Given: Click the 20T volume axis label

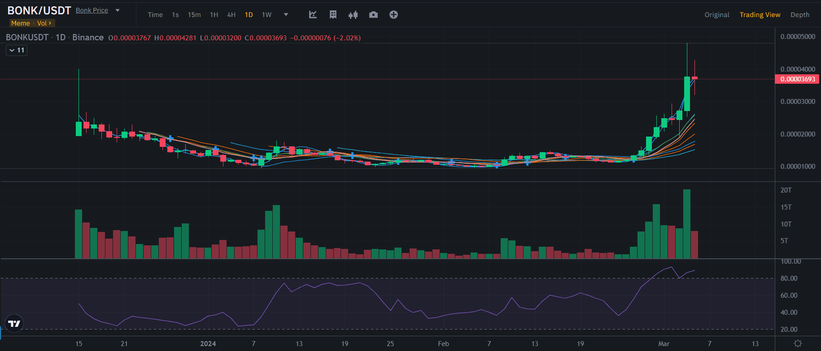Looking at the screenshot, I should tap(786, 190).
